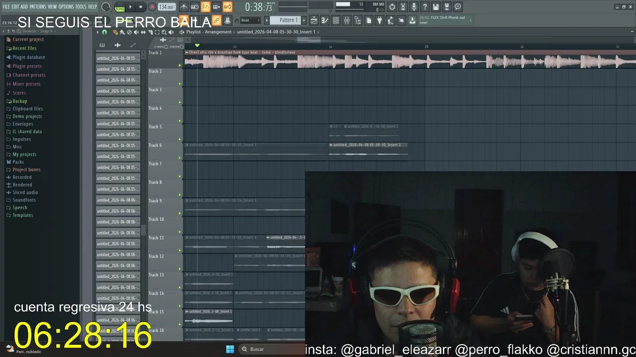Mute Track 2 with its green switch

coord(180,84)
